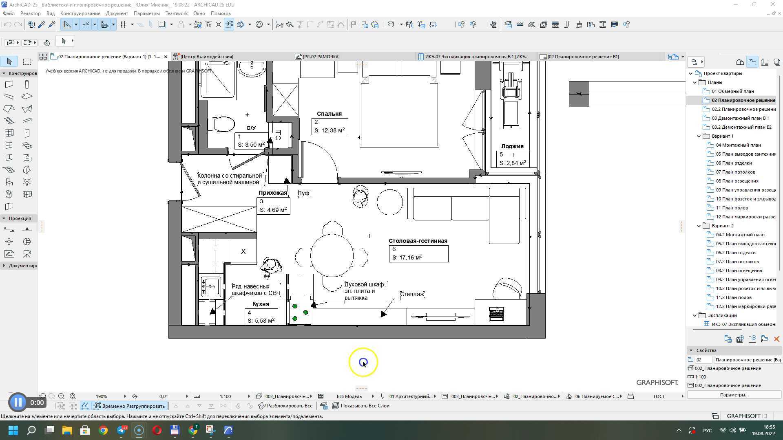Select the Door tool
The width and height of the screenshot is (783, 440).
point(27,133)
